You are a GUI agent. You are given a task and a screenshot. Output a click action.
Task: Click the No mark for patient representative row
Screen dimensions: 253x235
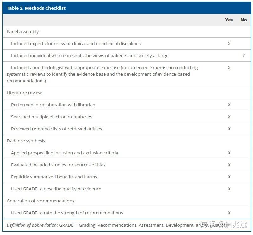click(244, 56)
